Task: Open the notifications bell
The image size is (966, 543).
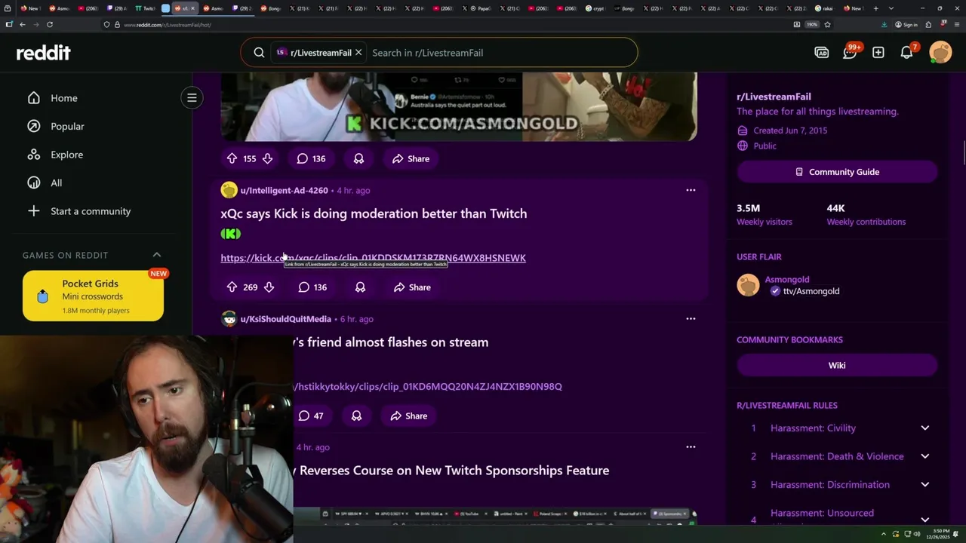Action: [x=907, y=53]
